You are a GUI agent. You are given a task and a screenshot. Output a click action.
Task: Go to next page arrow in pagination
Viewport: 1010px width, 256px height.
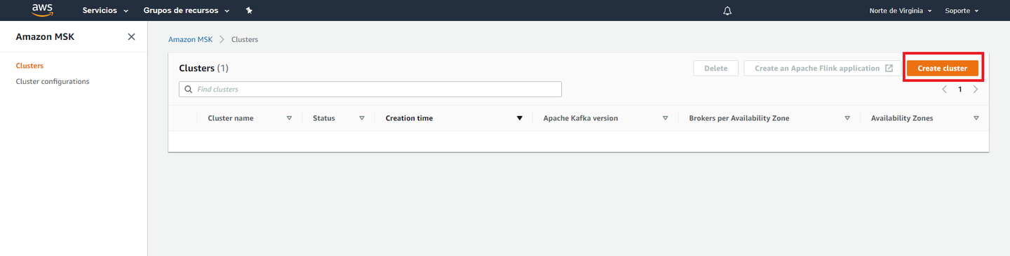tap(976, 90)
